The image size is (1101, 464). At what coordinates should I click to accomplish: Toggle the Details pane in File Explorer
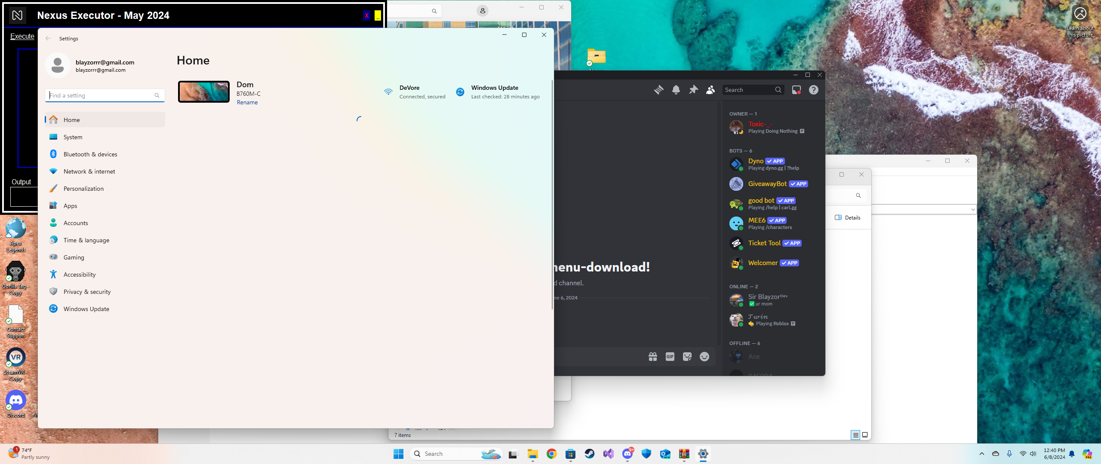[848, 218]
